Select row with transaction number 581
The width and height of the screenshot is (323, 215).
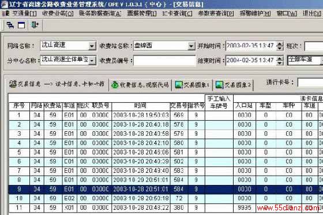[166, 152]
